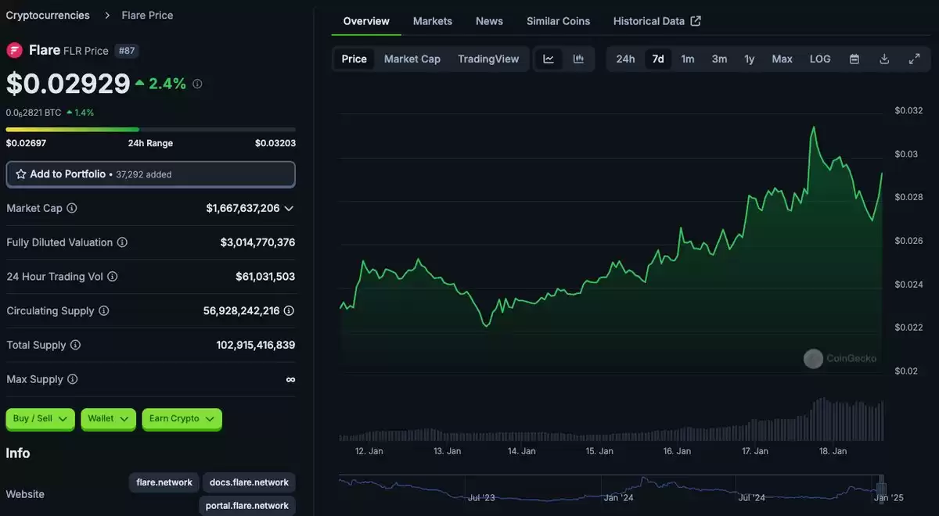Screen dimensions: 939x516
Task: Click the Total Supply info icon
Action: point(75,345)
